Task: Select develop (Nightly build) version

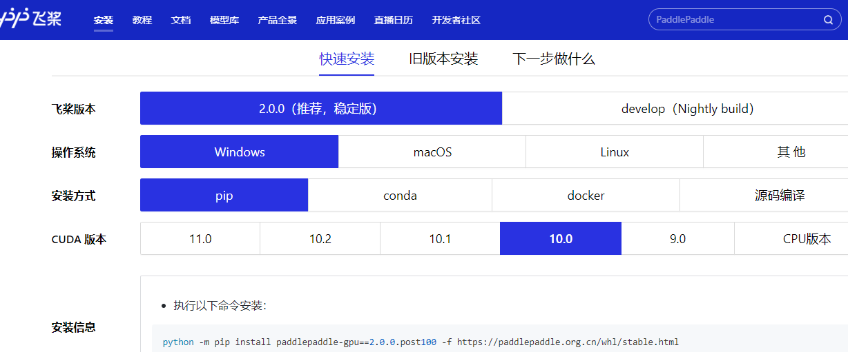Action: 675,108
